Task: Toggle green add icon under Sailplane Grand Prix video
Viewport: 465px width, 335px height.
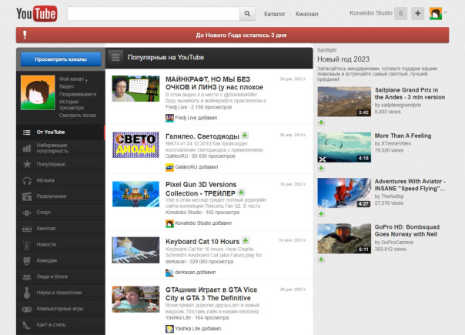Action: 321,122
